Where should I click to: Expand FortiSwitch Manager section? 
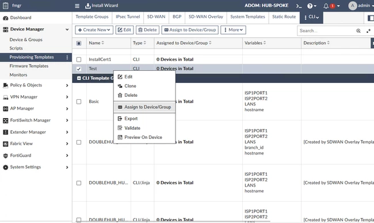pyautogui.click(x=67, y=120)
